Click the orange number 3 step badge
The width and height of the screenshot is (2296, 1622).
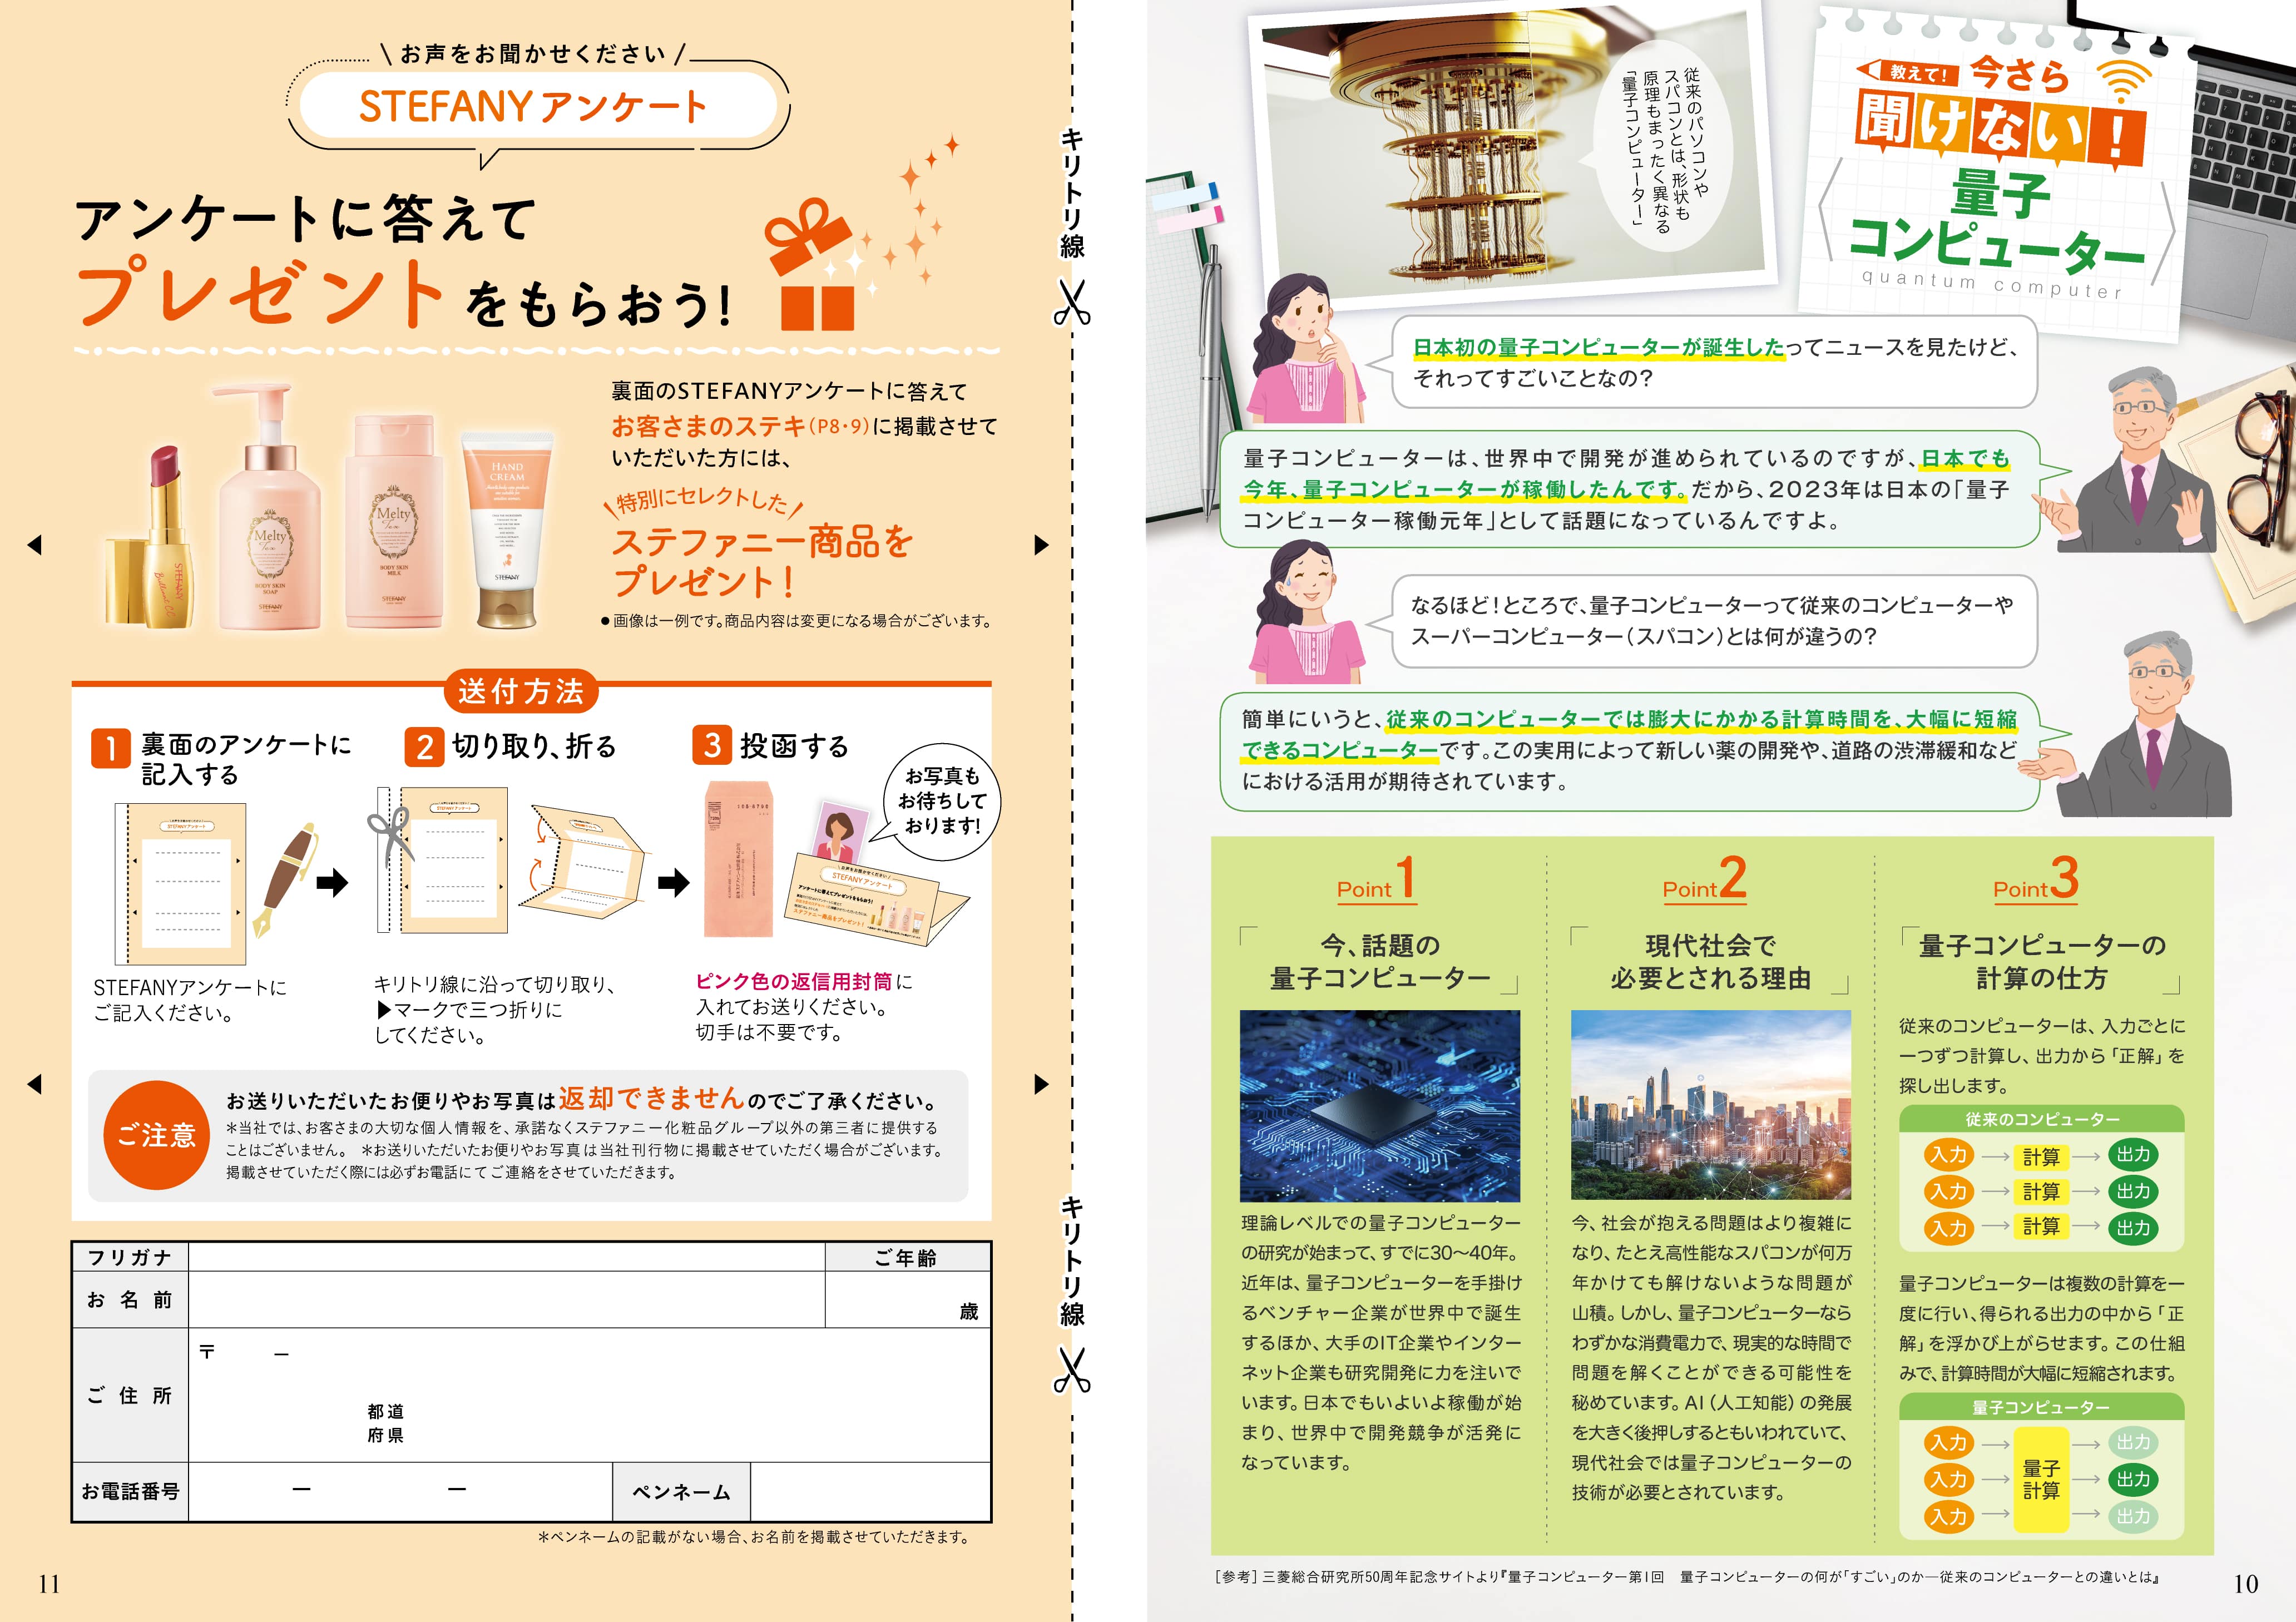(x=712, y=745)
